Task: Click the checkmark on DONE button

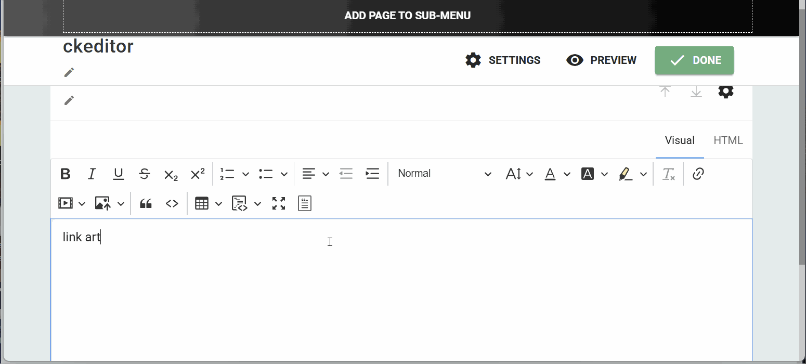Action: pyautogui.click(x=677, y=60)
